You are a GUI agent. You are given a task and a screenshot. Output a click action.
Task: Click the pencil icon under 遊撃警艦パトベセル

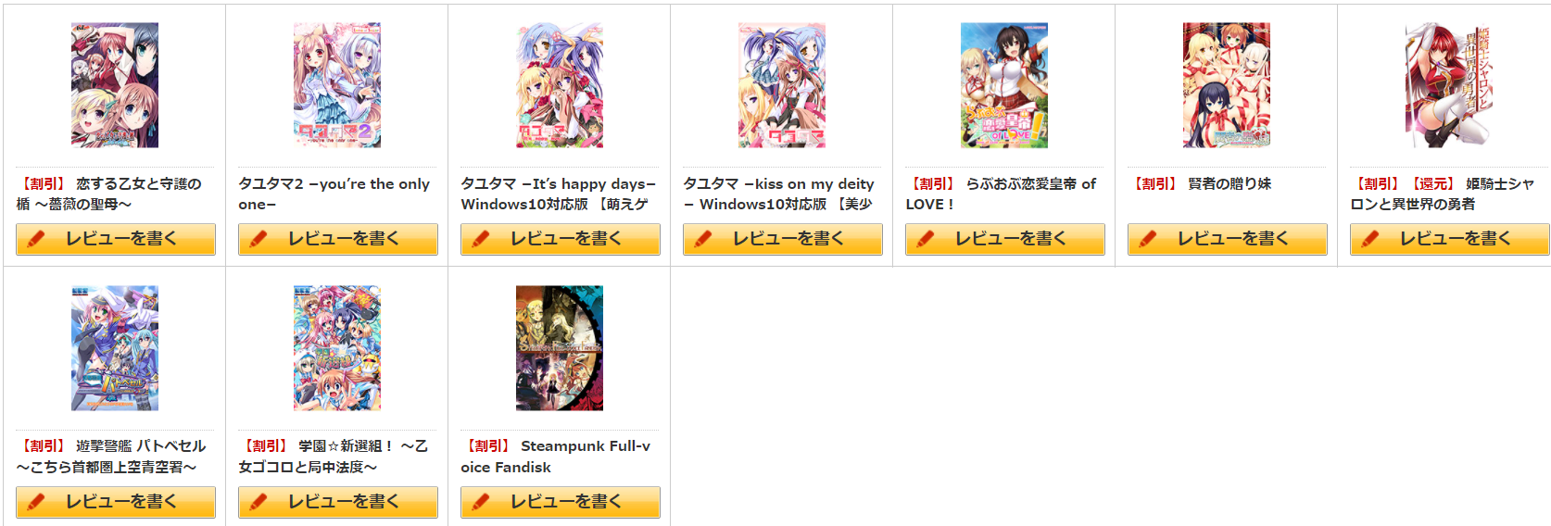click(x=36, y=502)
